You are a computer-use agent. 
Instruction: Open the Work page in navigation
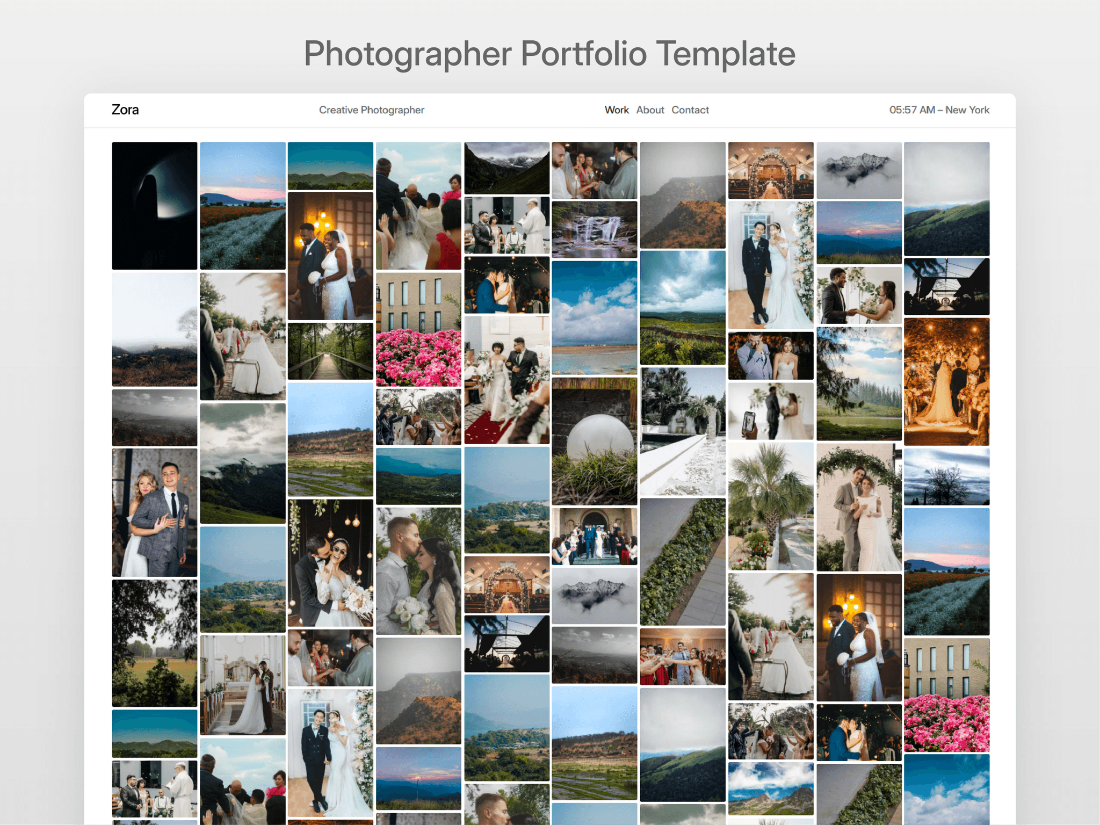[616, 110]
